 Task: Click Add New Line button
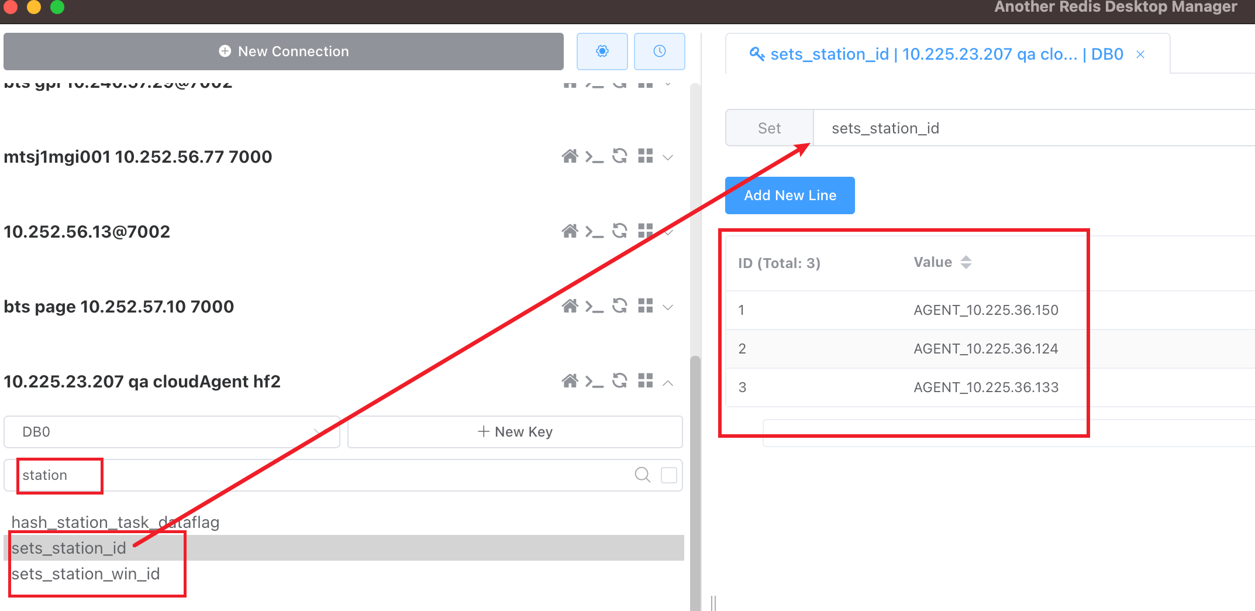pos(789,195)
